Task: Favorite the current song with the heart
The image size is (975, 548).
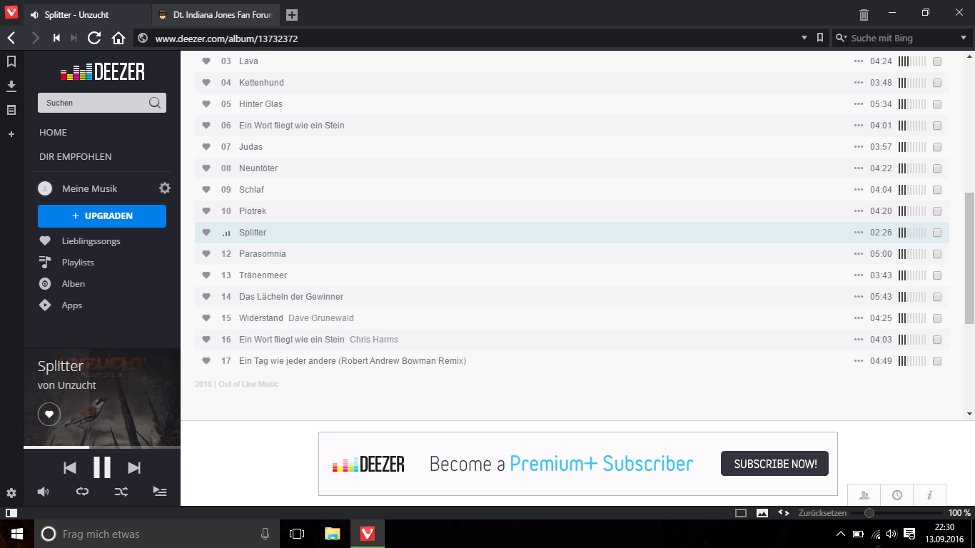Action: click(x=49, y=414)
